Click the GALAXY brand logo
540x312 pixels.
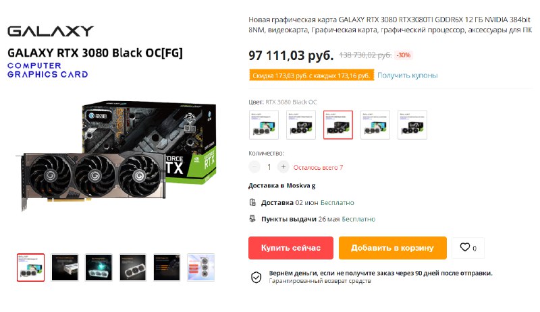click(x=50, y=31)
